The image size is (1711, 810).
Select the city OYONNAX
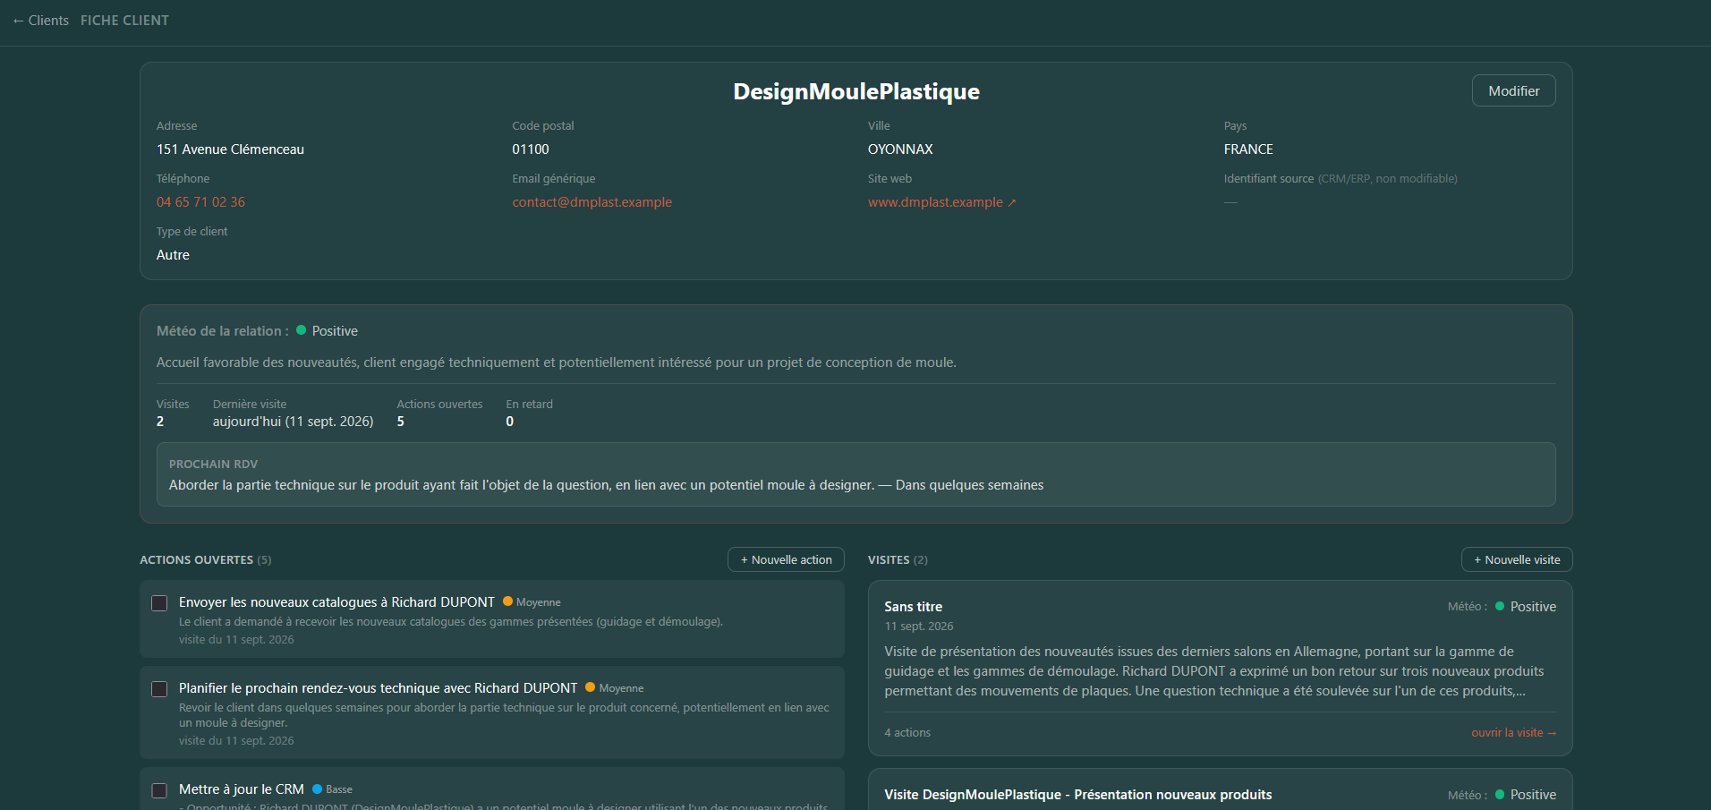click(900, 149)
